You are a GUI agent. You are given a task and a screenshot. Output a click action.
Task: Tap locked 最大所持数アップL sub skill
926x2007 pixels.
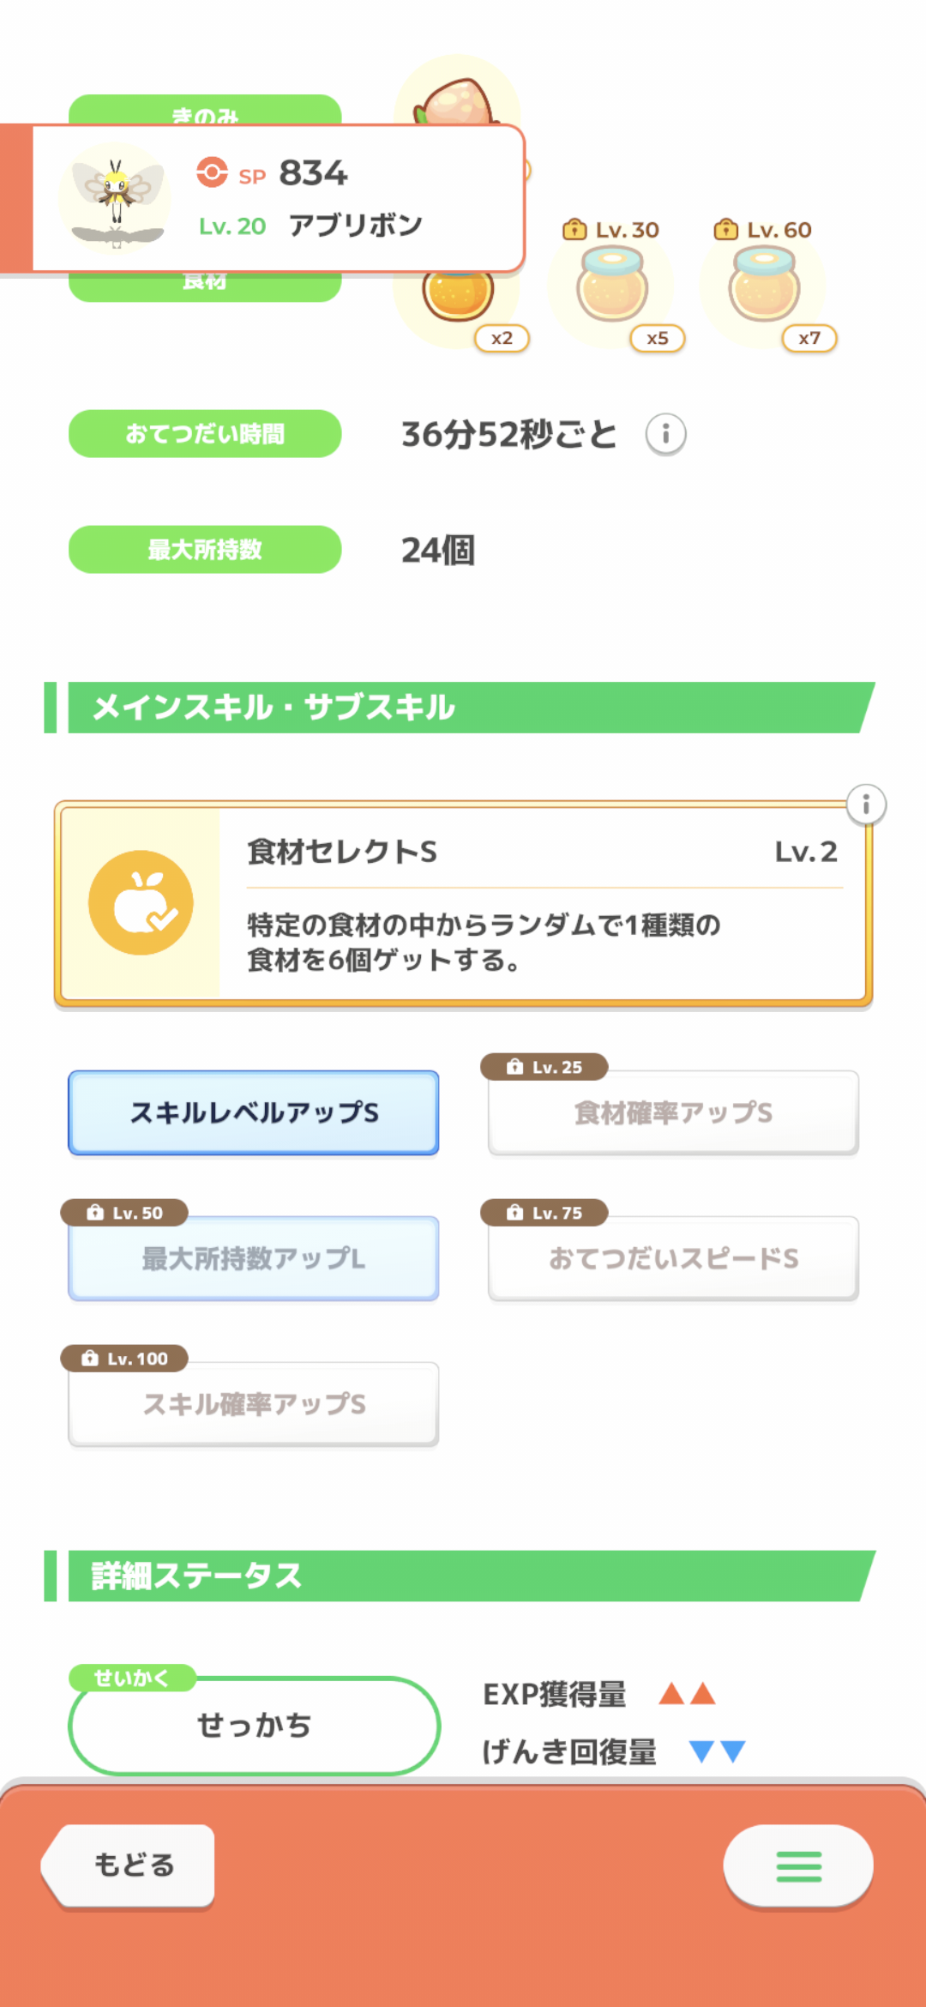pos(254,1258)
